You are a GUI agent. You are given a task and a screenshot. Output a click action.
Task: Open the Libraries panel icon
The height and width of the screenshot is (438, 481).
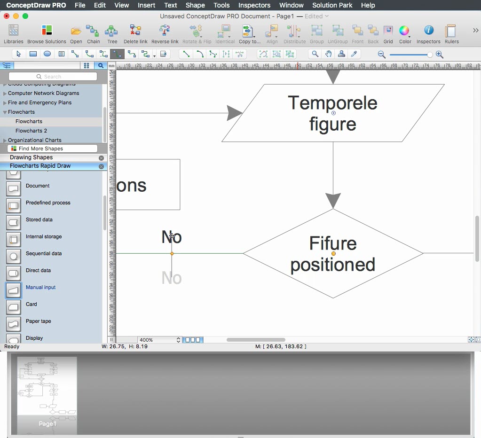point(13,31)
